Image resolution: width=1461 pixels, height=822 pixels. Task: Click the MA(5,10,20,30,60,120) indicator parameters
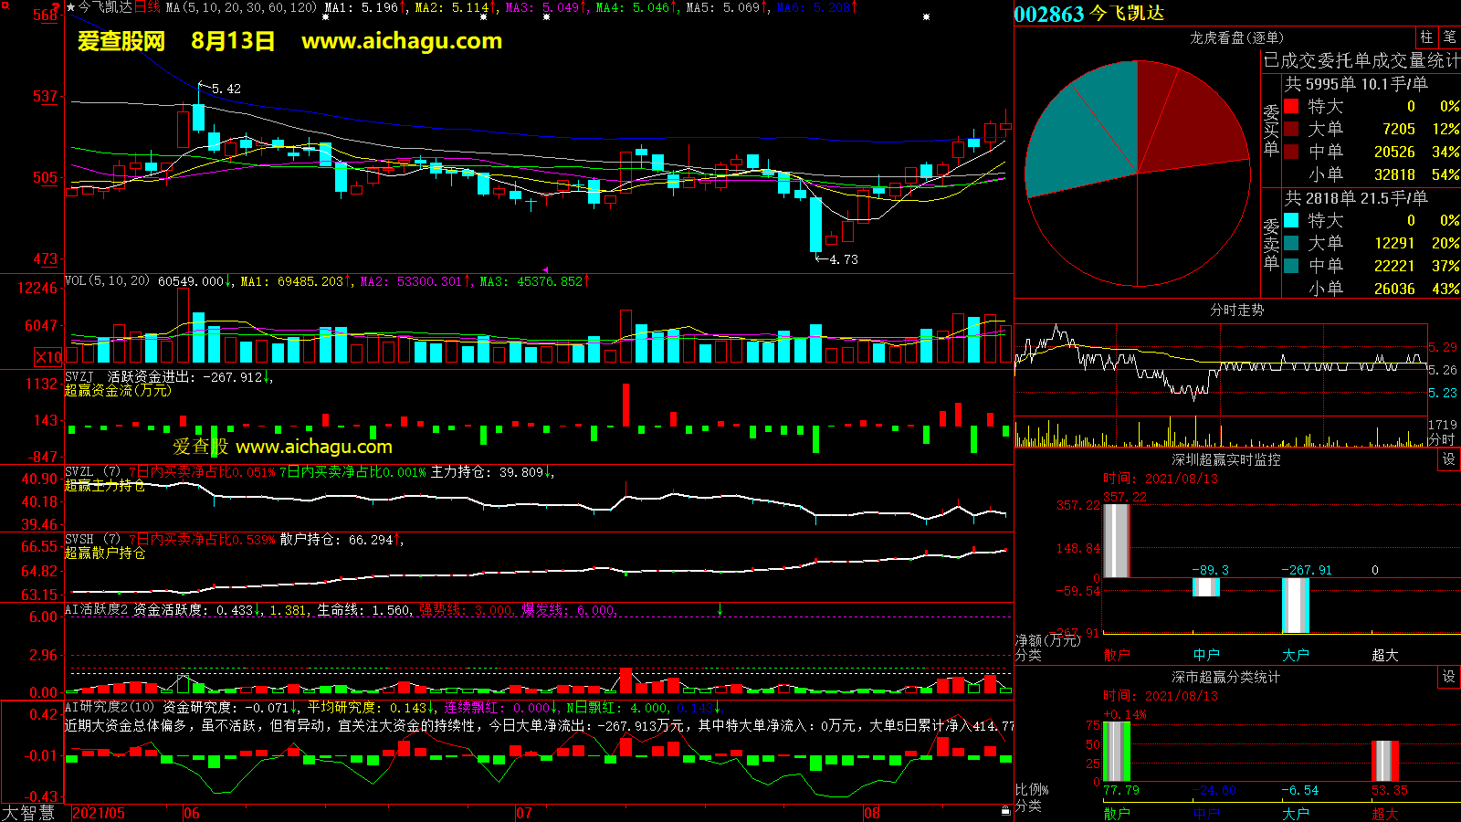[x=241, y=7]
